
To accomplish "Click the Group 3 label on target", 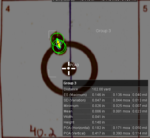I will [103, 31].
